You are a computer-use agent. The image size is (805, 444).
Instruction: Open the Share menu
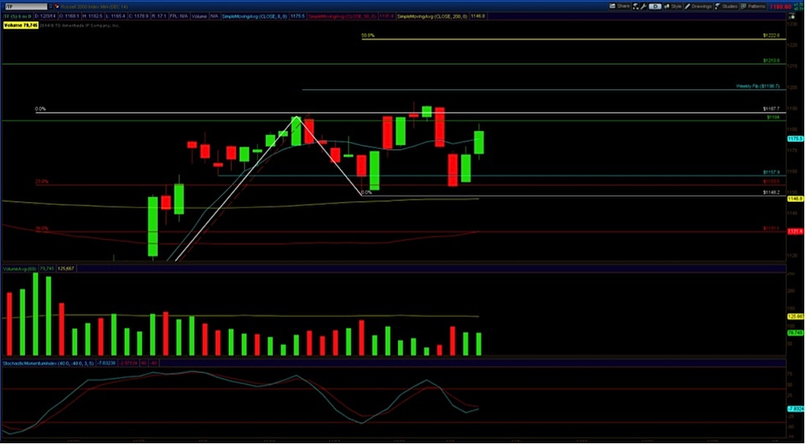(x=620, y=6)
